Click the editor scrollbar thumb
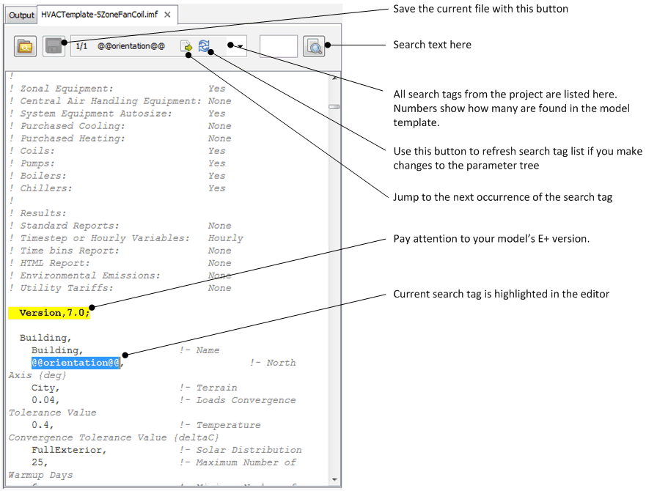 (x=334, y=107)
